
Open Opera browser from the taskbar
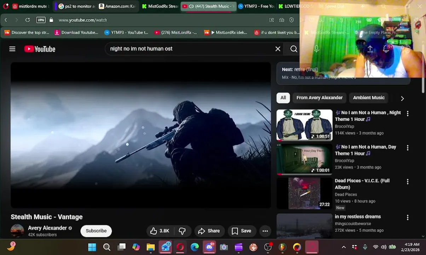[180, 247]
